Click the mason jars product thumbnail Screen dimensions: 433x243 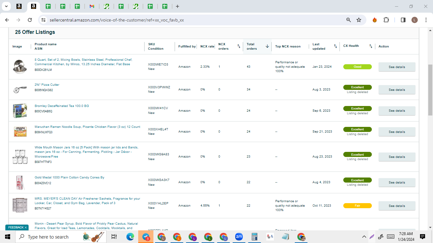20,157
